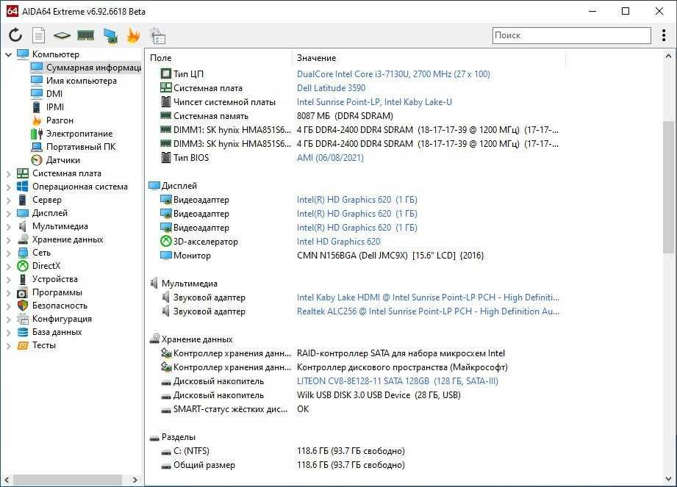Click the Тип ЦП processor icon

tap(166, 73)
